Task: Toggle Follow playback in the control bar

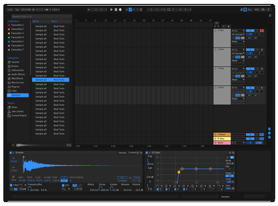Action: point(89,9)
